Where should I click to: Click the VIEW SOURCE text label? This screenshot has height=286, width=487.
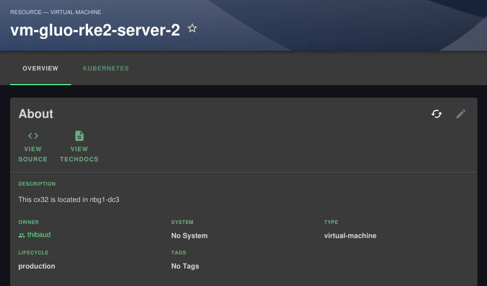(33, 154)
